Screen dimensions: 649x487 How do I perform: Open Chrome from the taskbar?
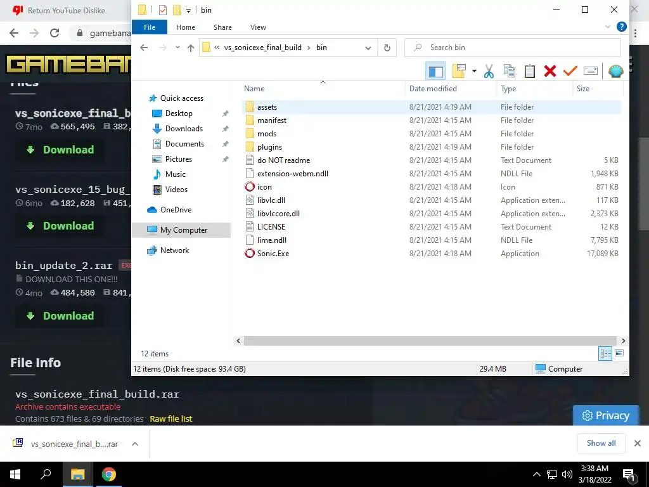(x=108, y=474)
